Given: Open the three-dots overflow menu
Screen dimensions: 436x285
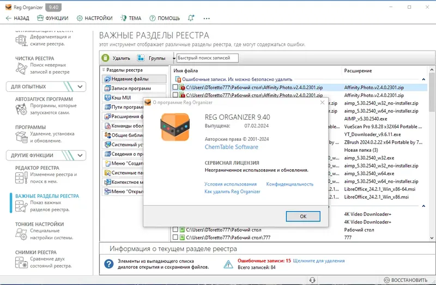Looking at the screenshot, I should pos(207,18).
